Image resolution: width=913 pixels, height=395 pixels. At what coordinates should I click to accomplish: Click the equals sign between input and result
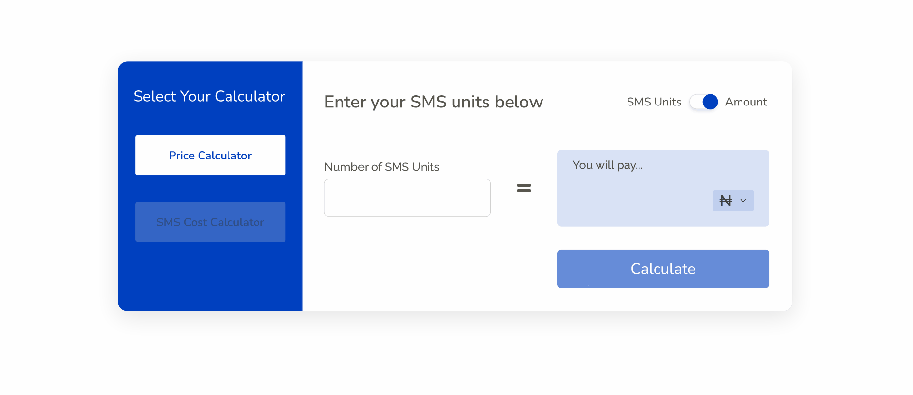524,188
